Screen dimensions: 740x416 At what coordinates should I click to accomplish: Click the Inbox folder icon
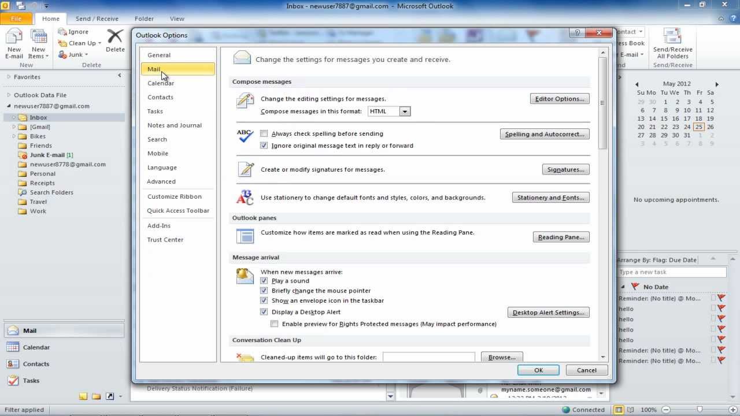tap(23, 117)
